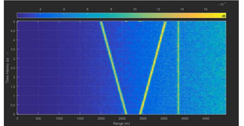Click the x-axis tick label 500
This screenshot has height=126, width=244.
(x=38, y=119)
